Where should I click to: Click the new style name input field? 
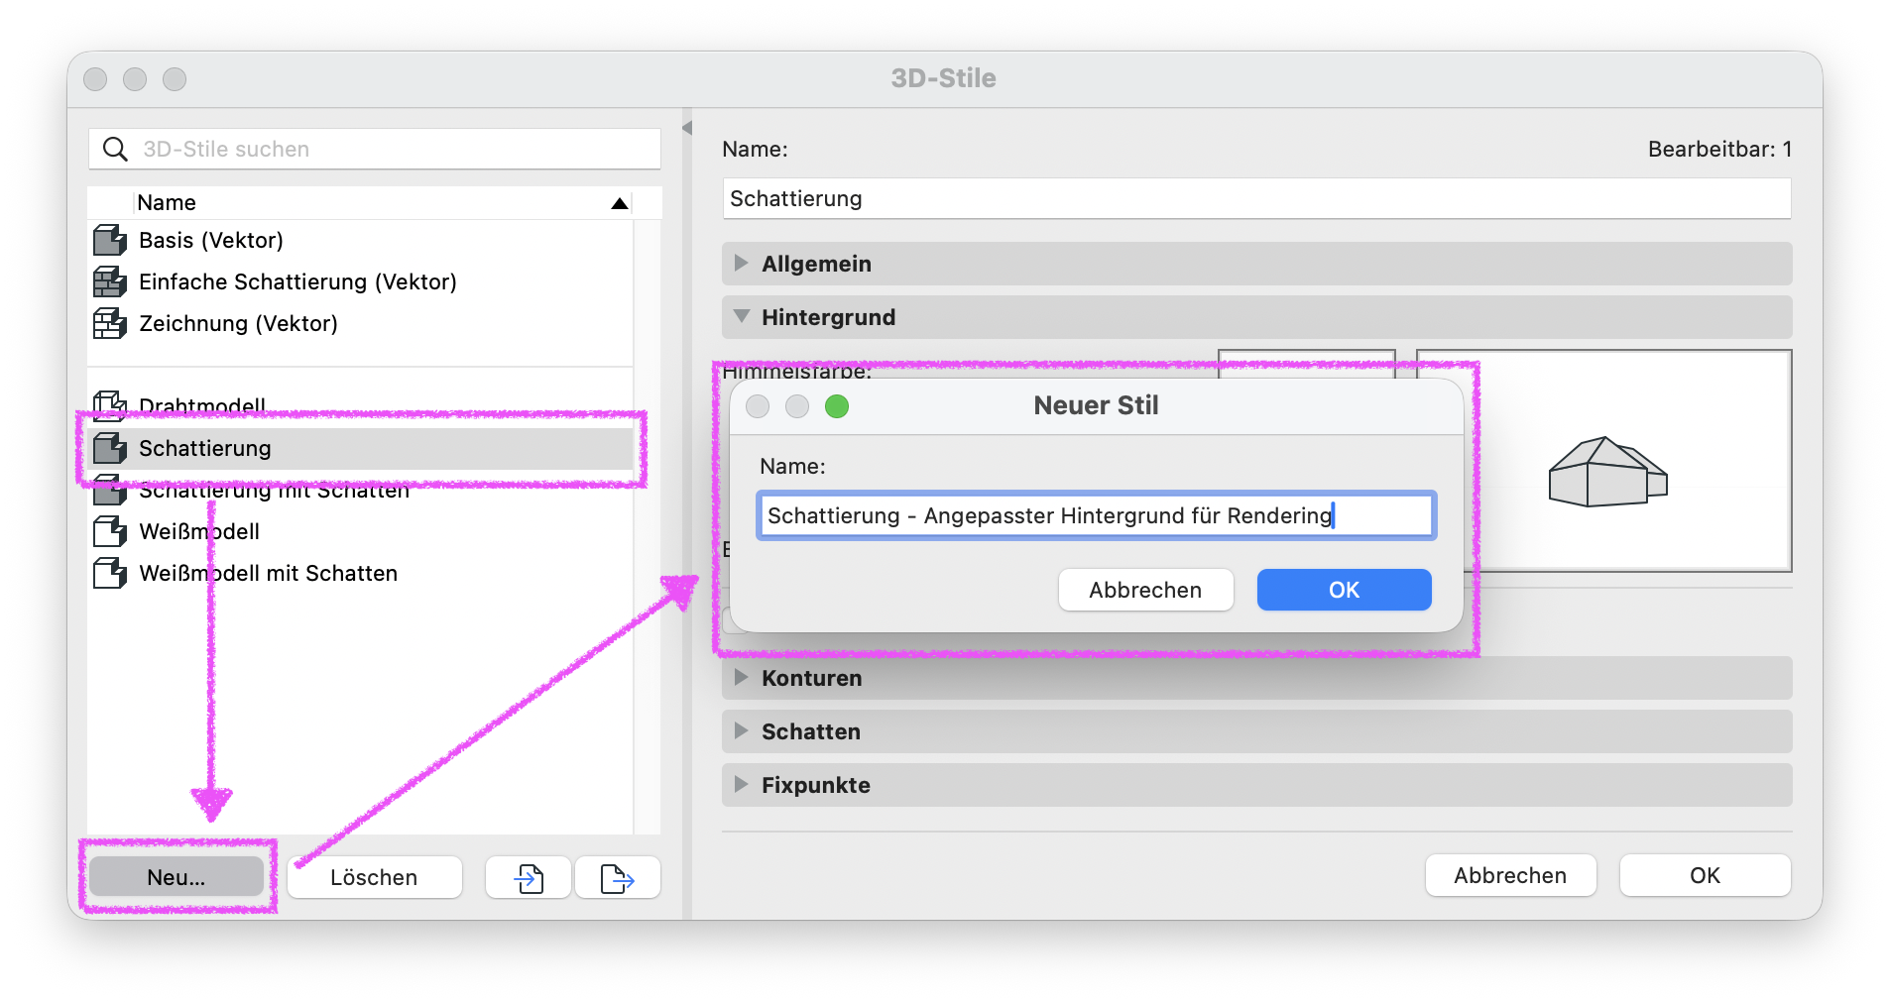(1097, 515)
